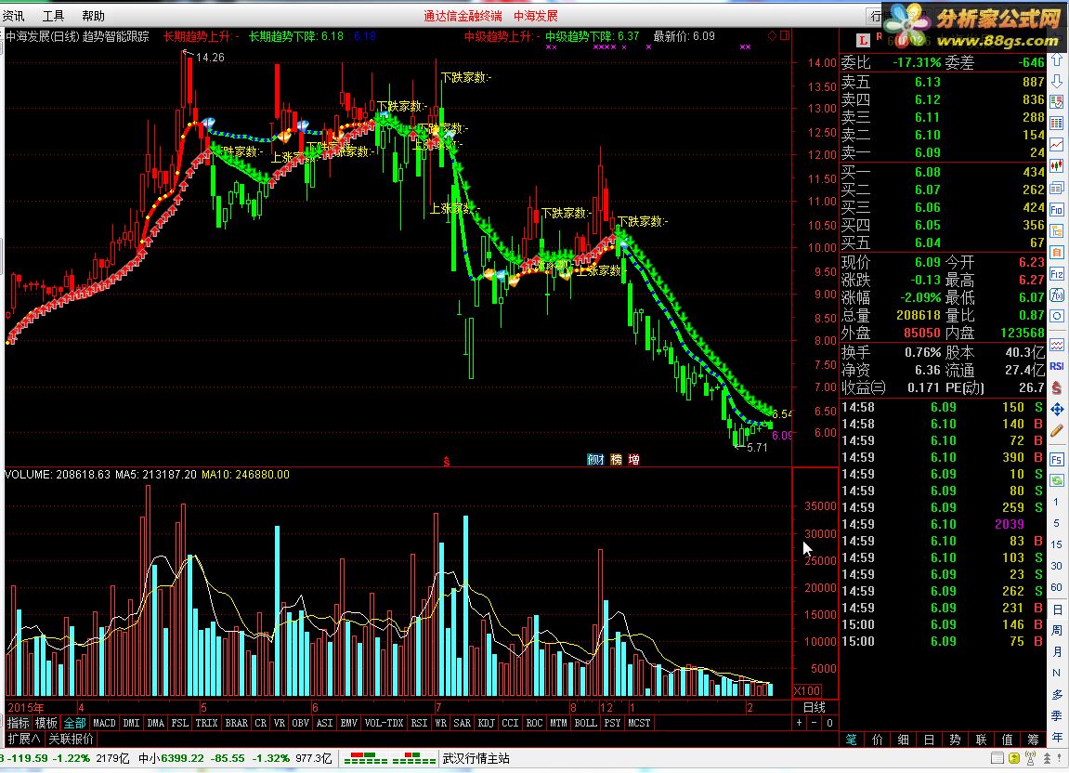Click the F10 company info icon
The height and width of the screenshot is (773, 1069).
[1057, 209]
